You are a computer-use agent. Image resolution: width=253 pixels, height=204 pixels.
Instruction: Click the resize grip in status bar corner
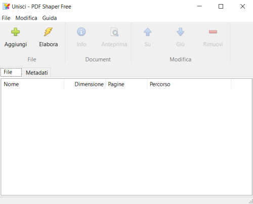click(x=251, y=201)
